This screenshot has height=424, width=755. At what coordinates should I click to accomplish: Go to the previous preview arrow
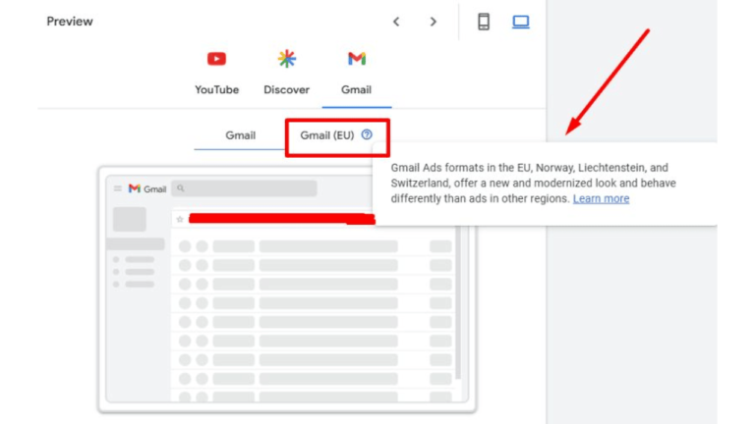tap(396, 22)
